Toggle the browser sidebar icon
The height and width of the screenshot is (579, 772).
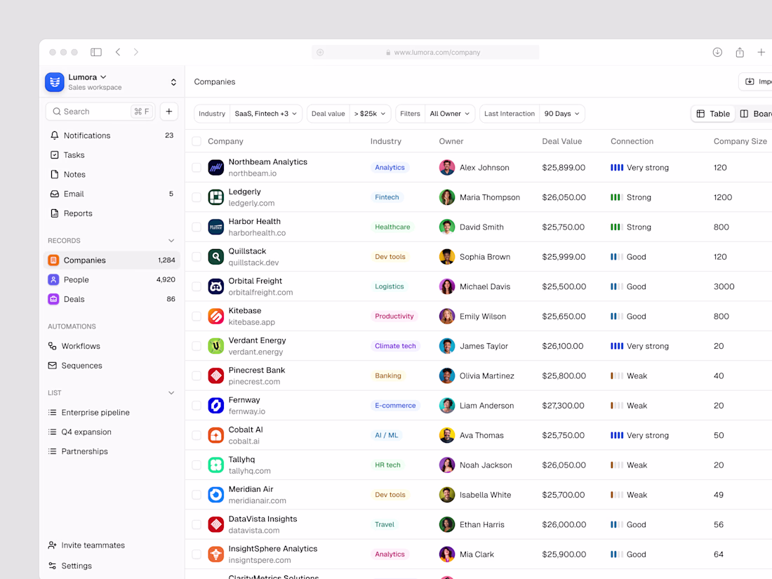tap(96, 52)
